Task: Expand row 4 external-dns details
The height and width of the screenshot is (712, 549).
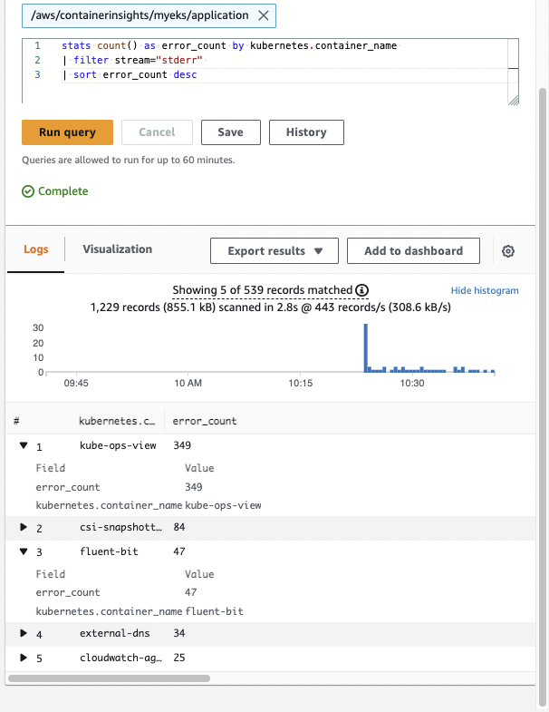Action: (24, 633)
